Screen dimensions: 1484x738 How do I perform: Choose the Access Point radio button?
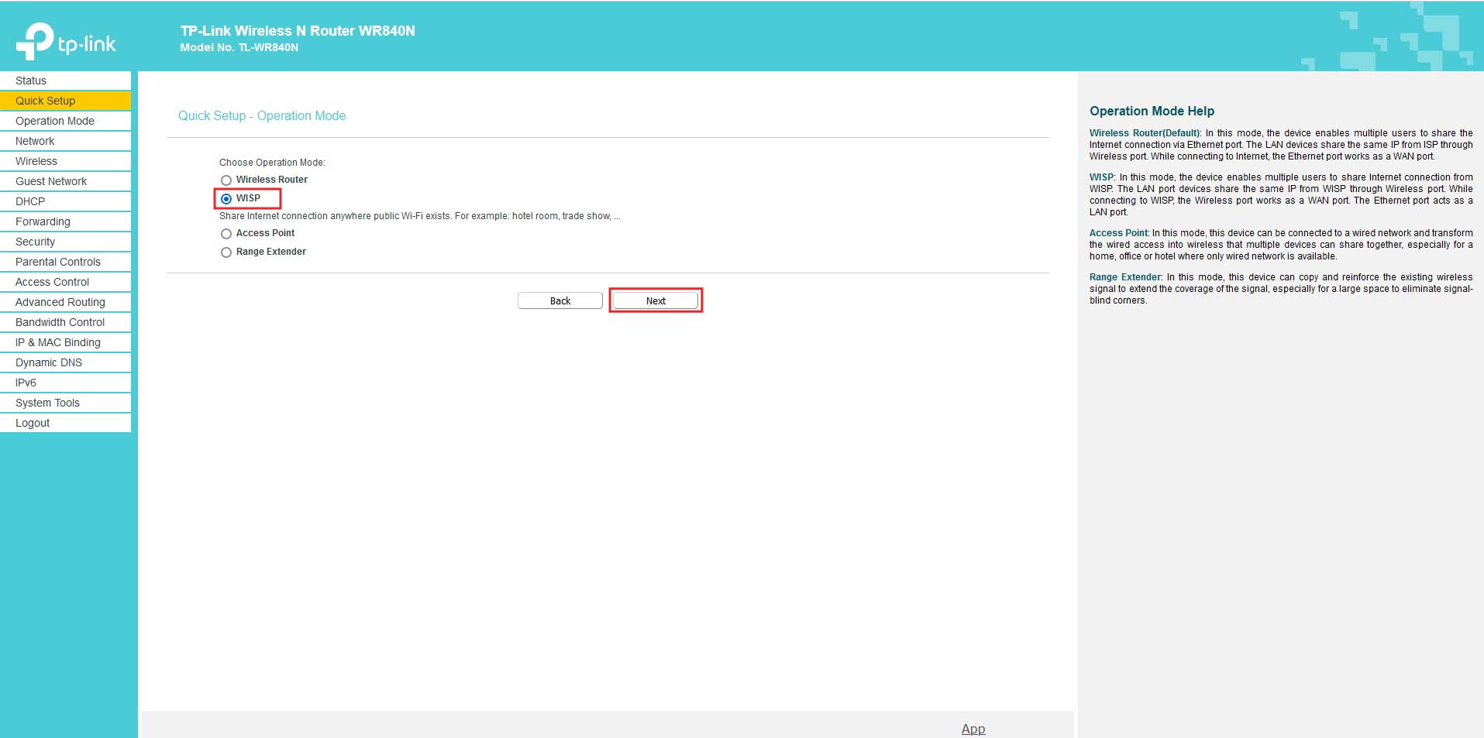coord(226,234)
